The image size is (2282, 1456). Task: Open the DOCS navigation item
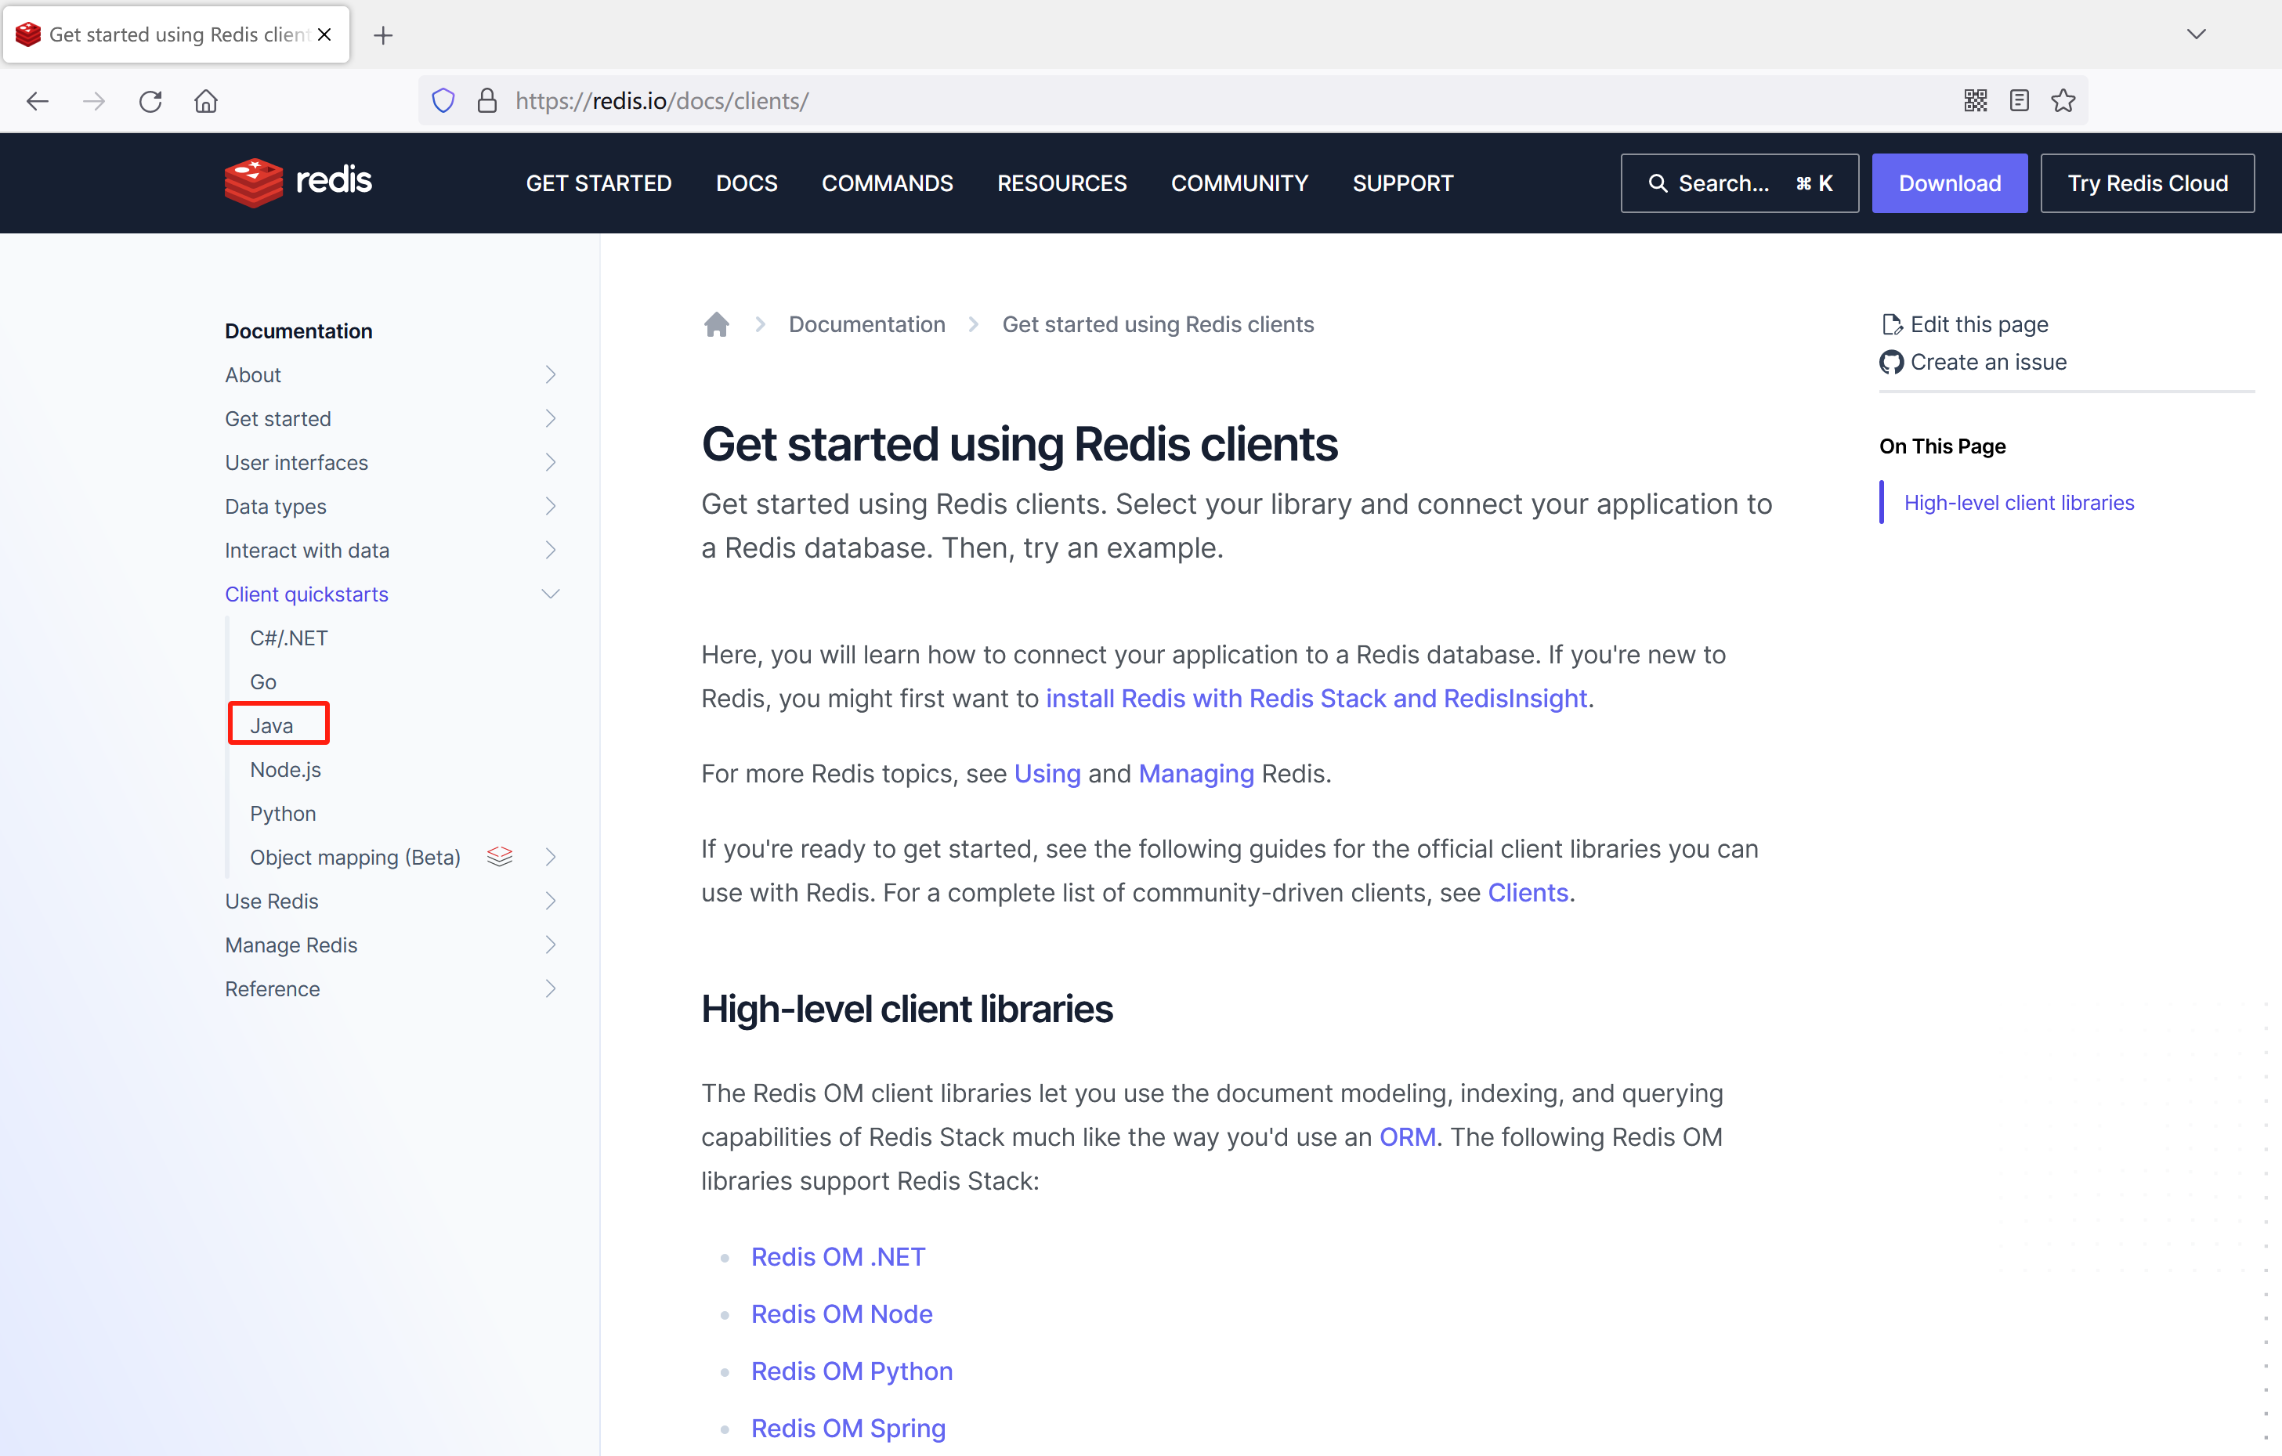(x=747, y=182)
